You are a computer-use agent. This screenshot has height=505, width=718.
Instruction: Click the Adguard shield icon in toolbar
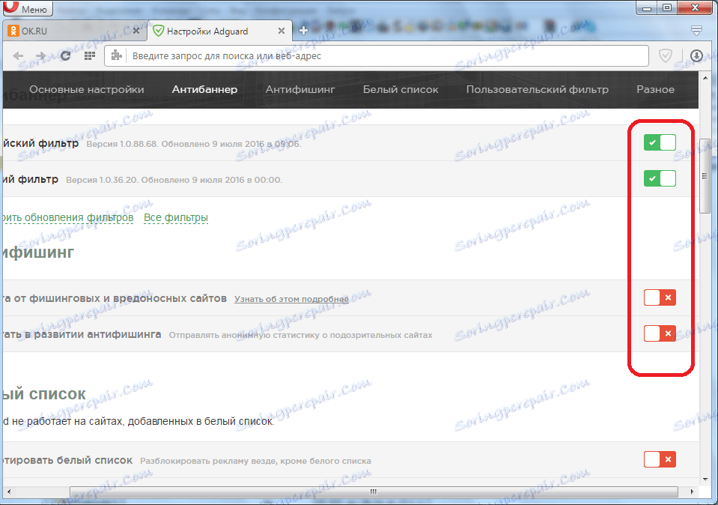coord(665,56)
